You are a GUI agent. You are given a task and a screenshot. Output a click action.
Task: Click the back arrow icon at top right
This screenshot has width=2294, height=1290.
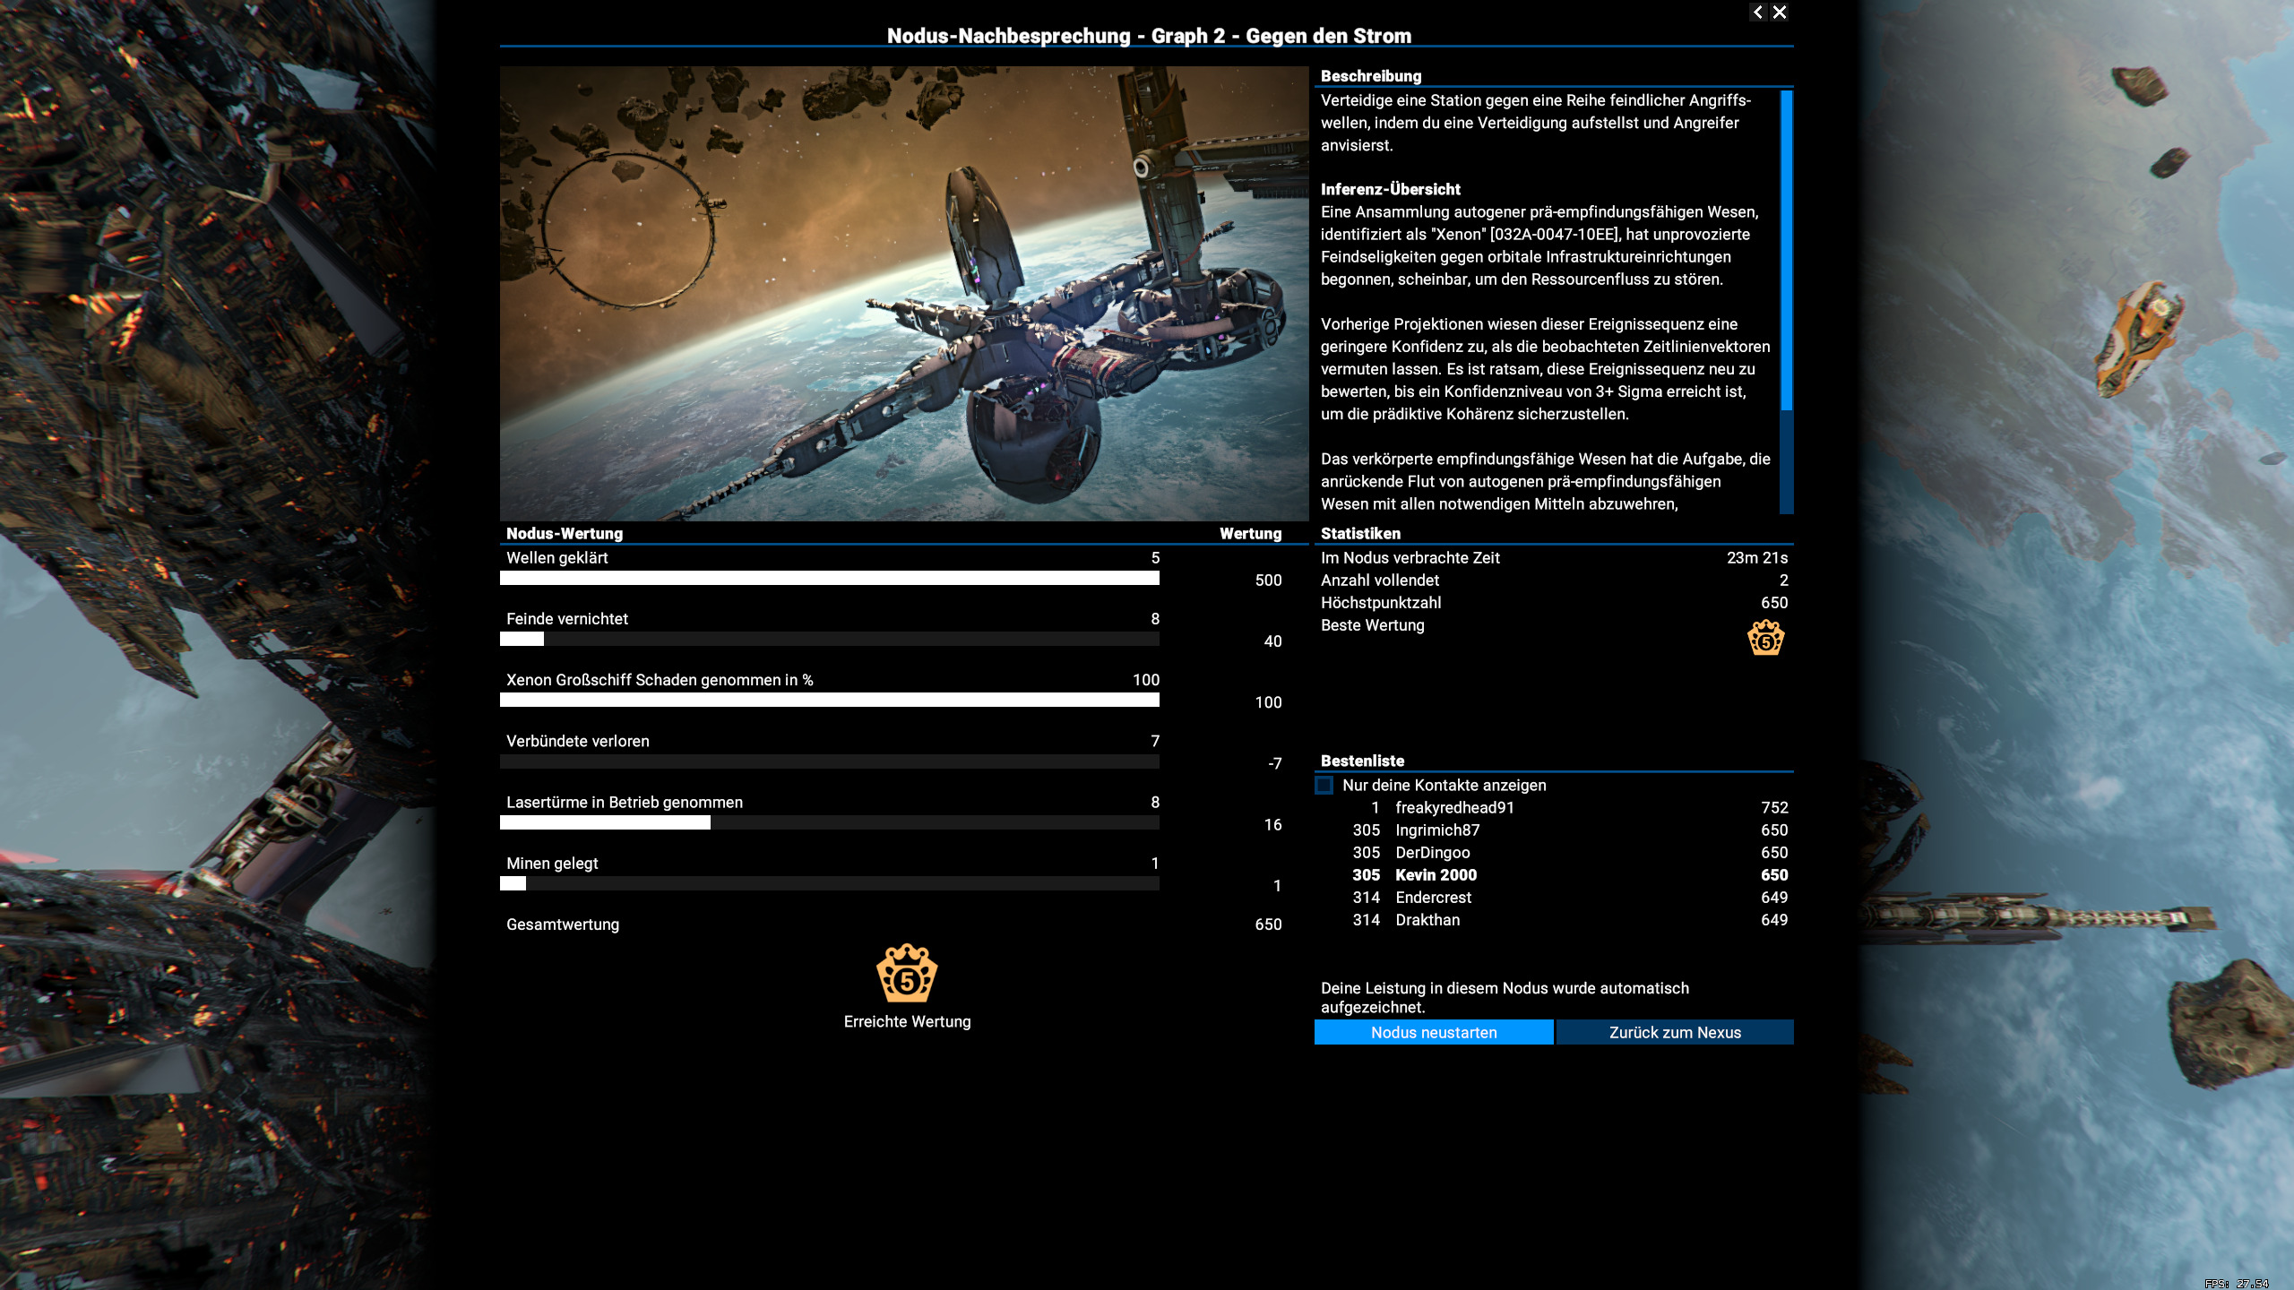coord(1757,13)
